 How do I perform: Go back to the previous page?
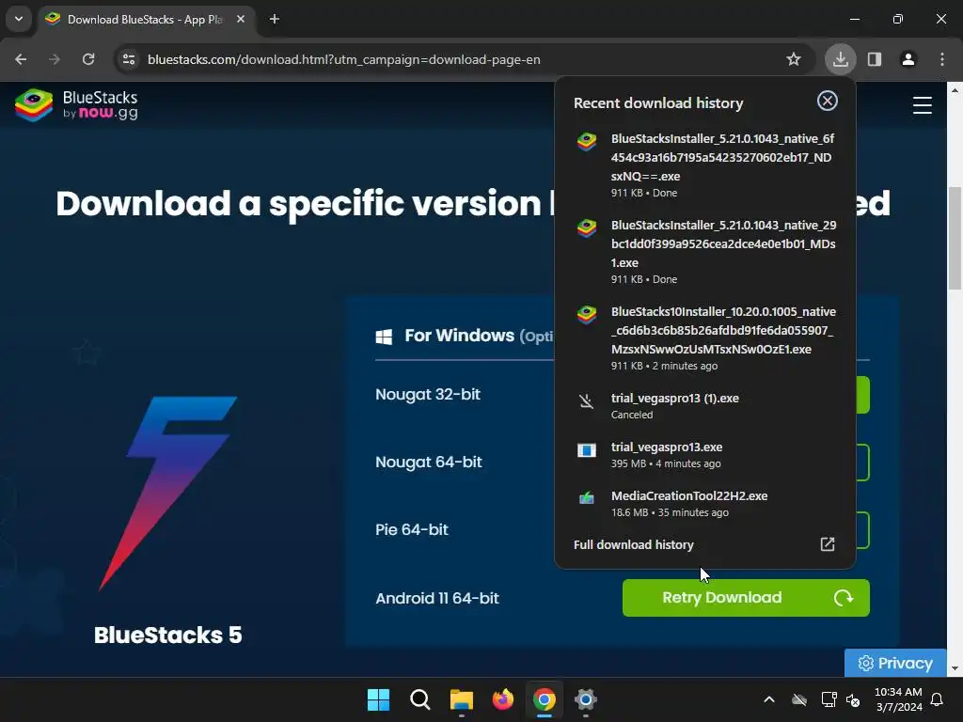click(21, 59)
